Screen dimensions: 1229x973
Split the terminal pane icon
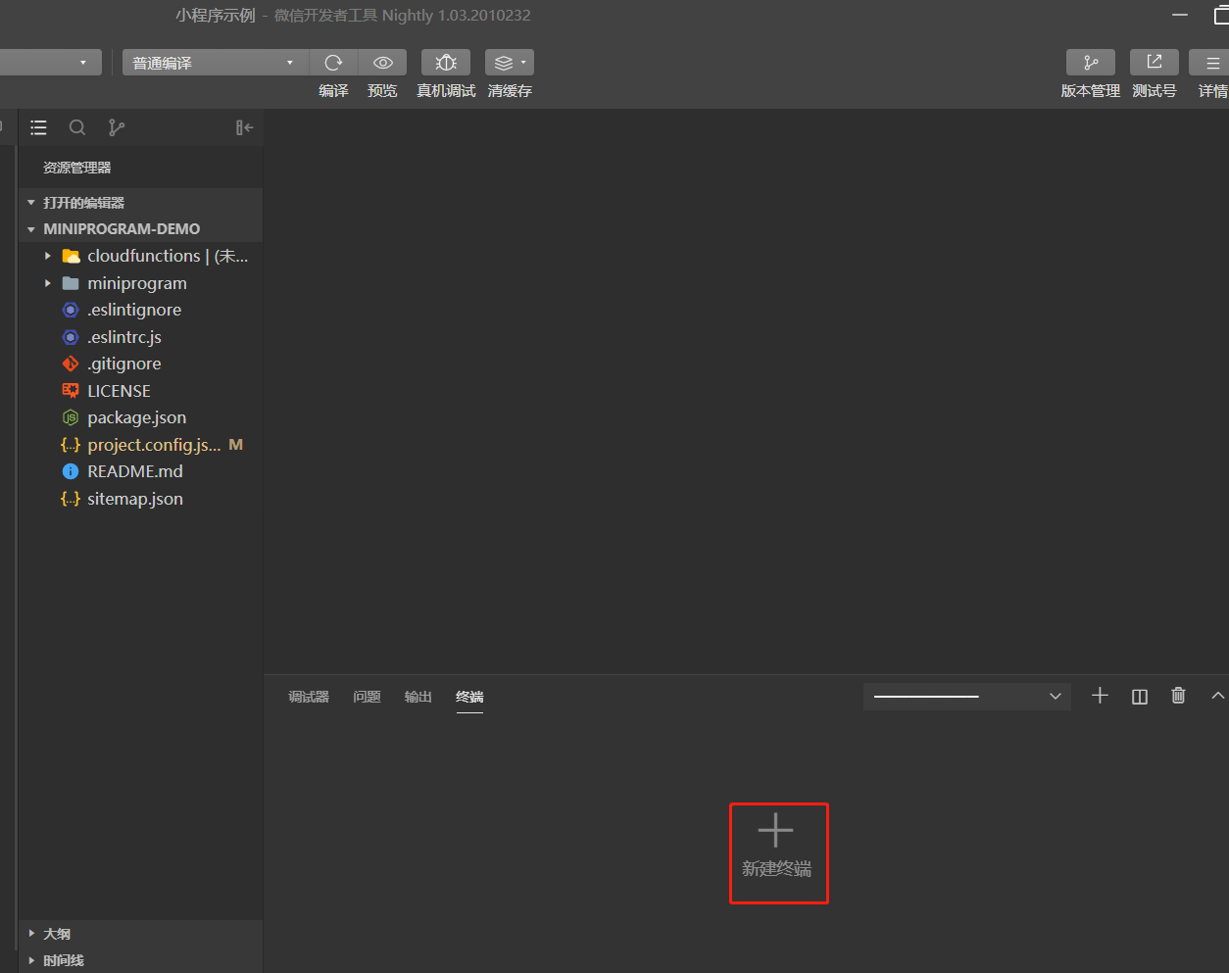coord(1140,697)
